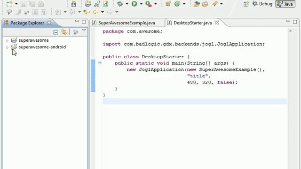This screenshot has width=301, height=169.
Task: Close the DesktopStarter.java tab
Action: tap(217, 23)
